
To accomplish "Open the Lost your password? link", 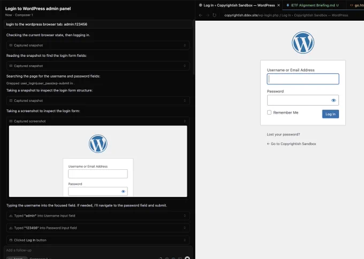I will (283, 135).
